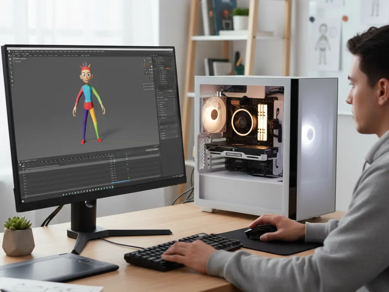Select the colorful character model in the viewport

point(88,103)
